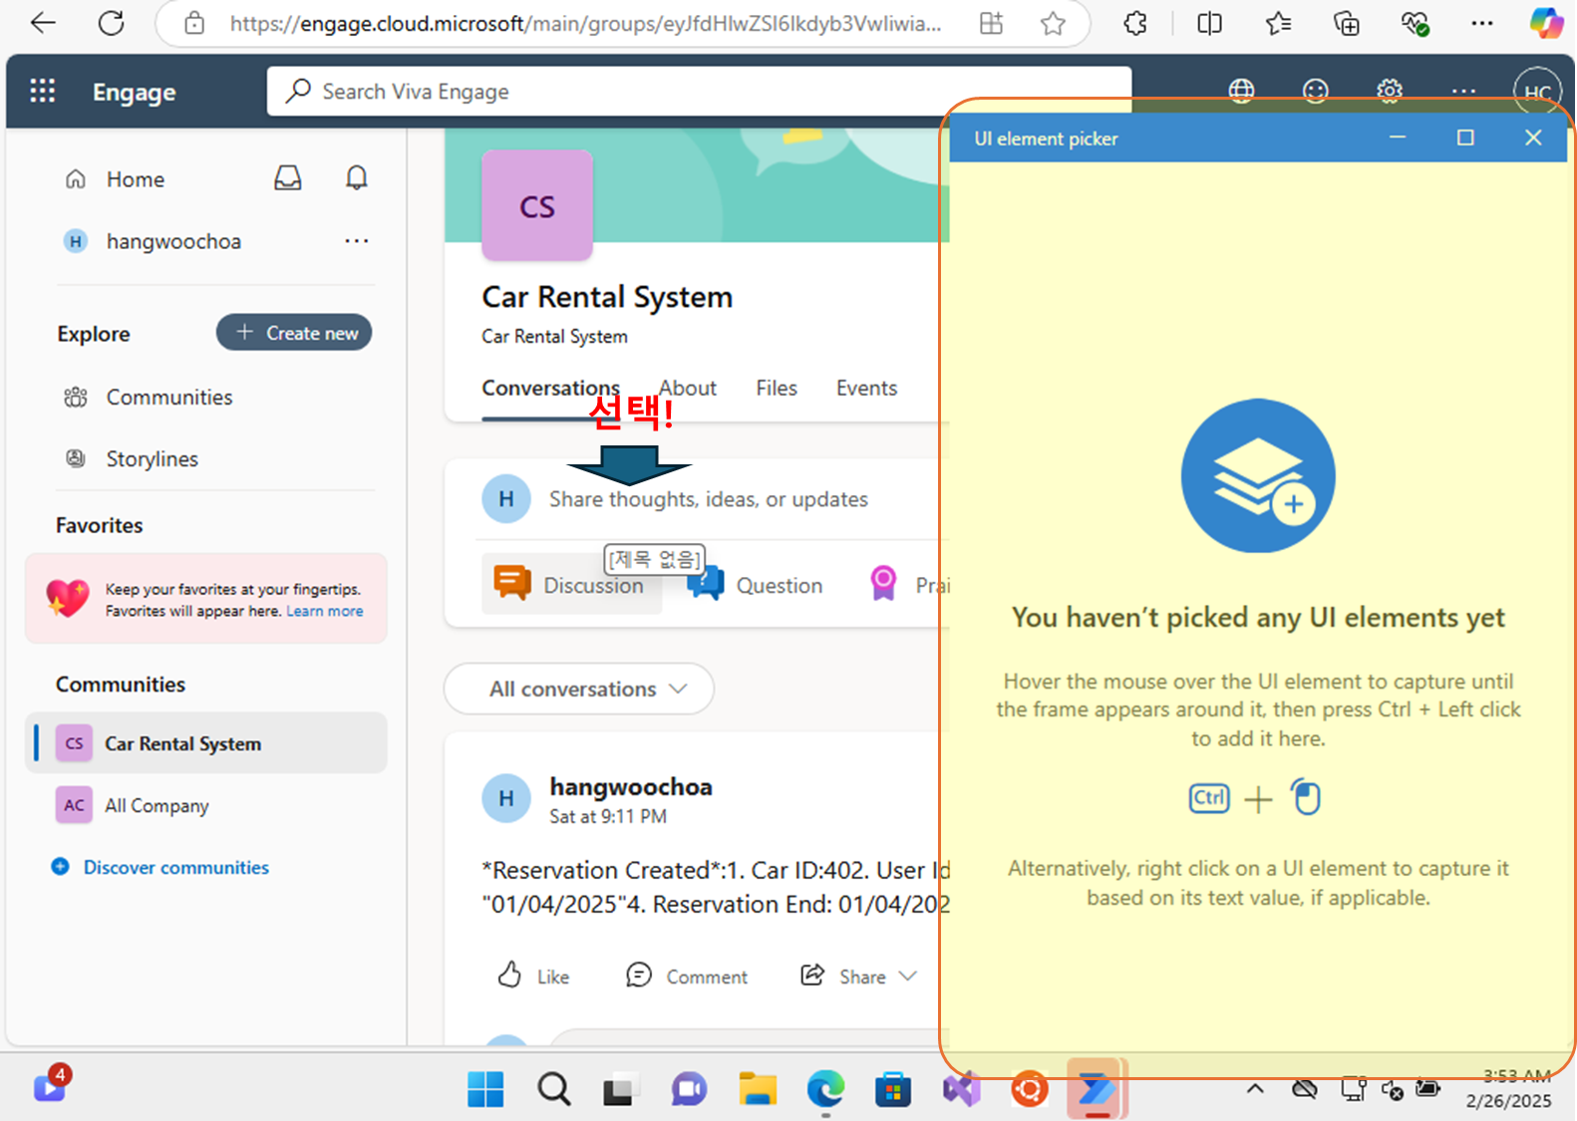View site information lock icon
Screen dimensions: 1577x1121
click(x=194, y=23)
